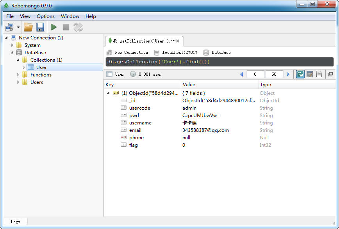Click the User collection icon in results bar
The height and width of the screenshot is (229, 339).
pyautogui.click(x=109, y=74)
